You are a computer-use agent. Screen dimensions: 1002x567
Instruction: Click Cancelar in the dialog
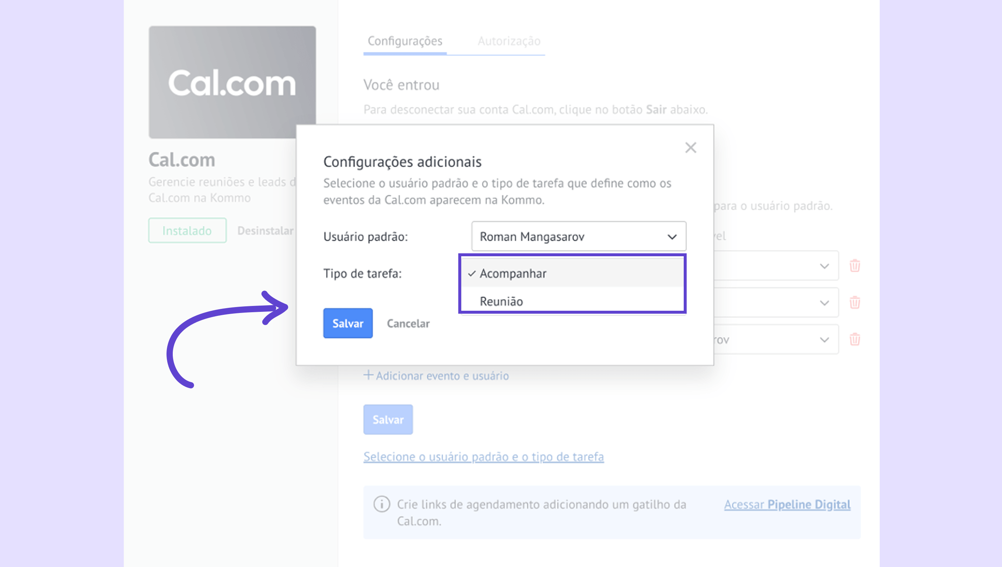tap(408, 324)
